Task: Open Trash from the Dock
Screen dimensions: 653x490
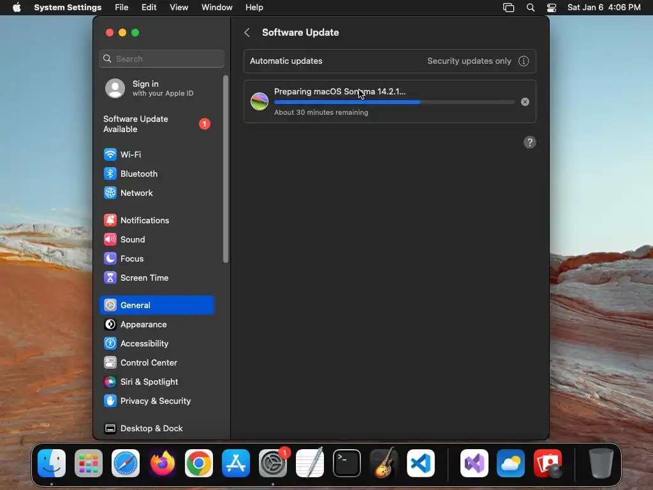Action: 601,463
